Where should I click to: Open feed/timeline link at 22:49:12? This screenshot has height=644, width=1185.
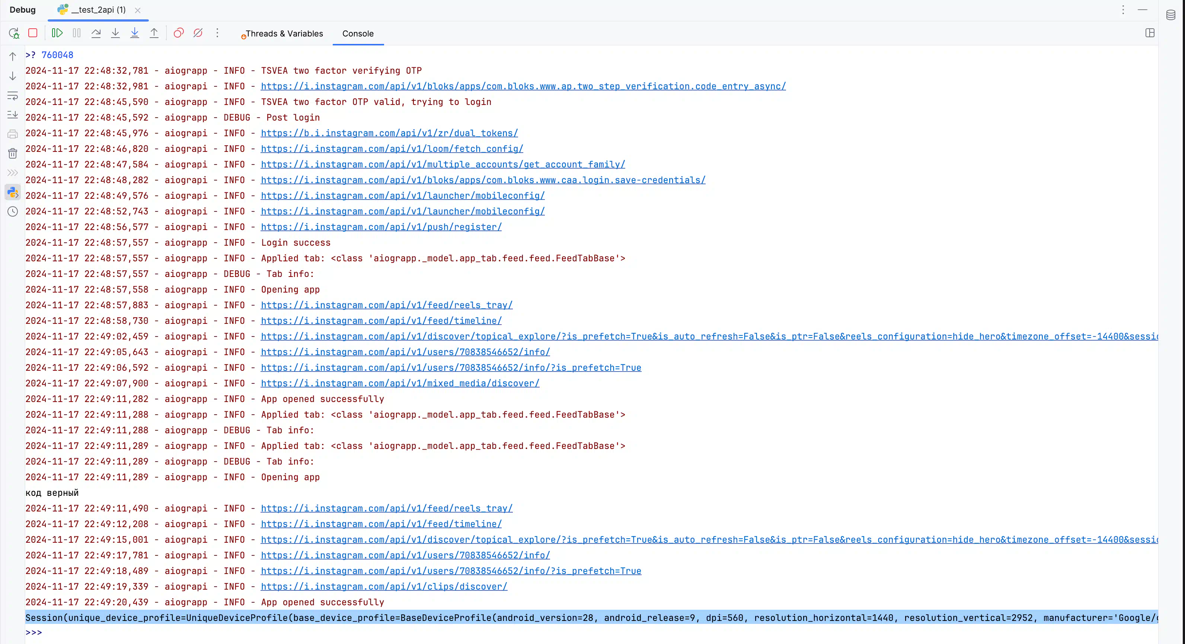pyautogui.click(x=381, y=524)
